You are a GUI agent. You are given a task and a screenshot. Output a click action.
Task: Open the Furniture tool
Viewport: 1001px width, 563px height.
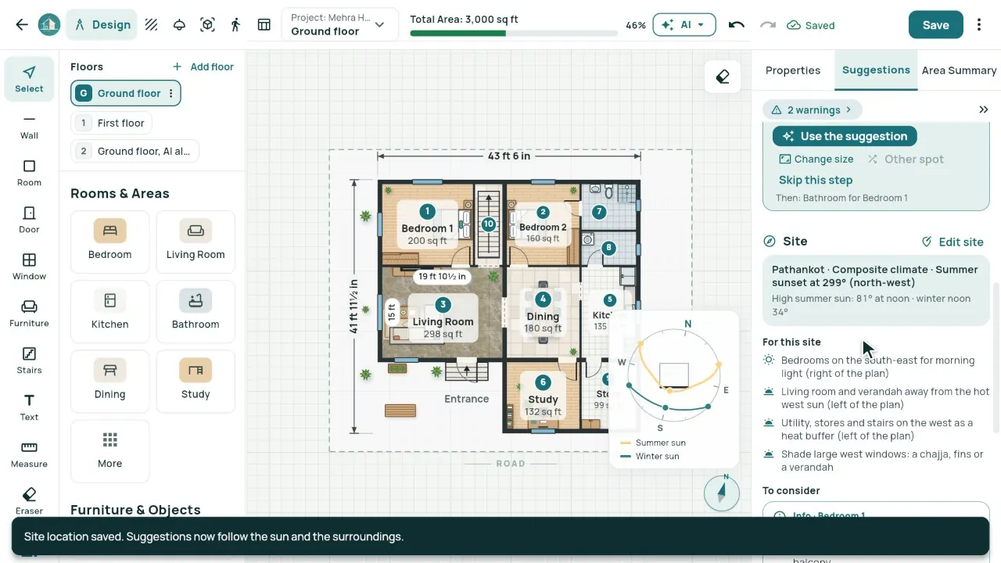coord(29,313)
